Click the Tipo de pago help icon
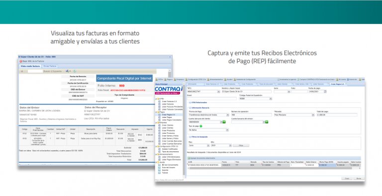Image resolution: width=382 pixels, height=196 pixels. tap(201, 126)
